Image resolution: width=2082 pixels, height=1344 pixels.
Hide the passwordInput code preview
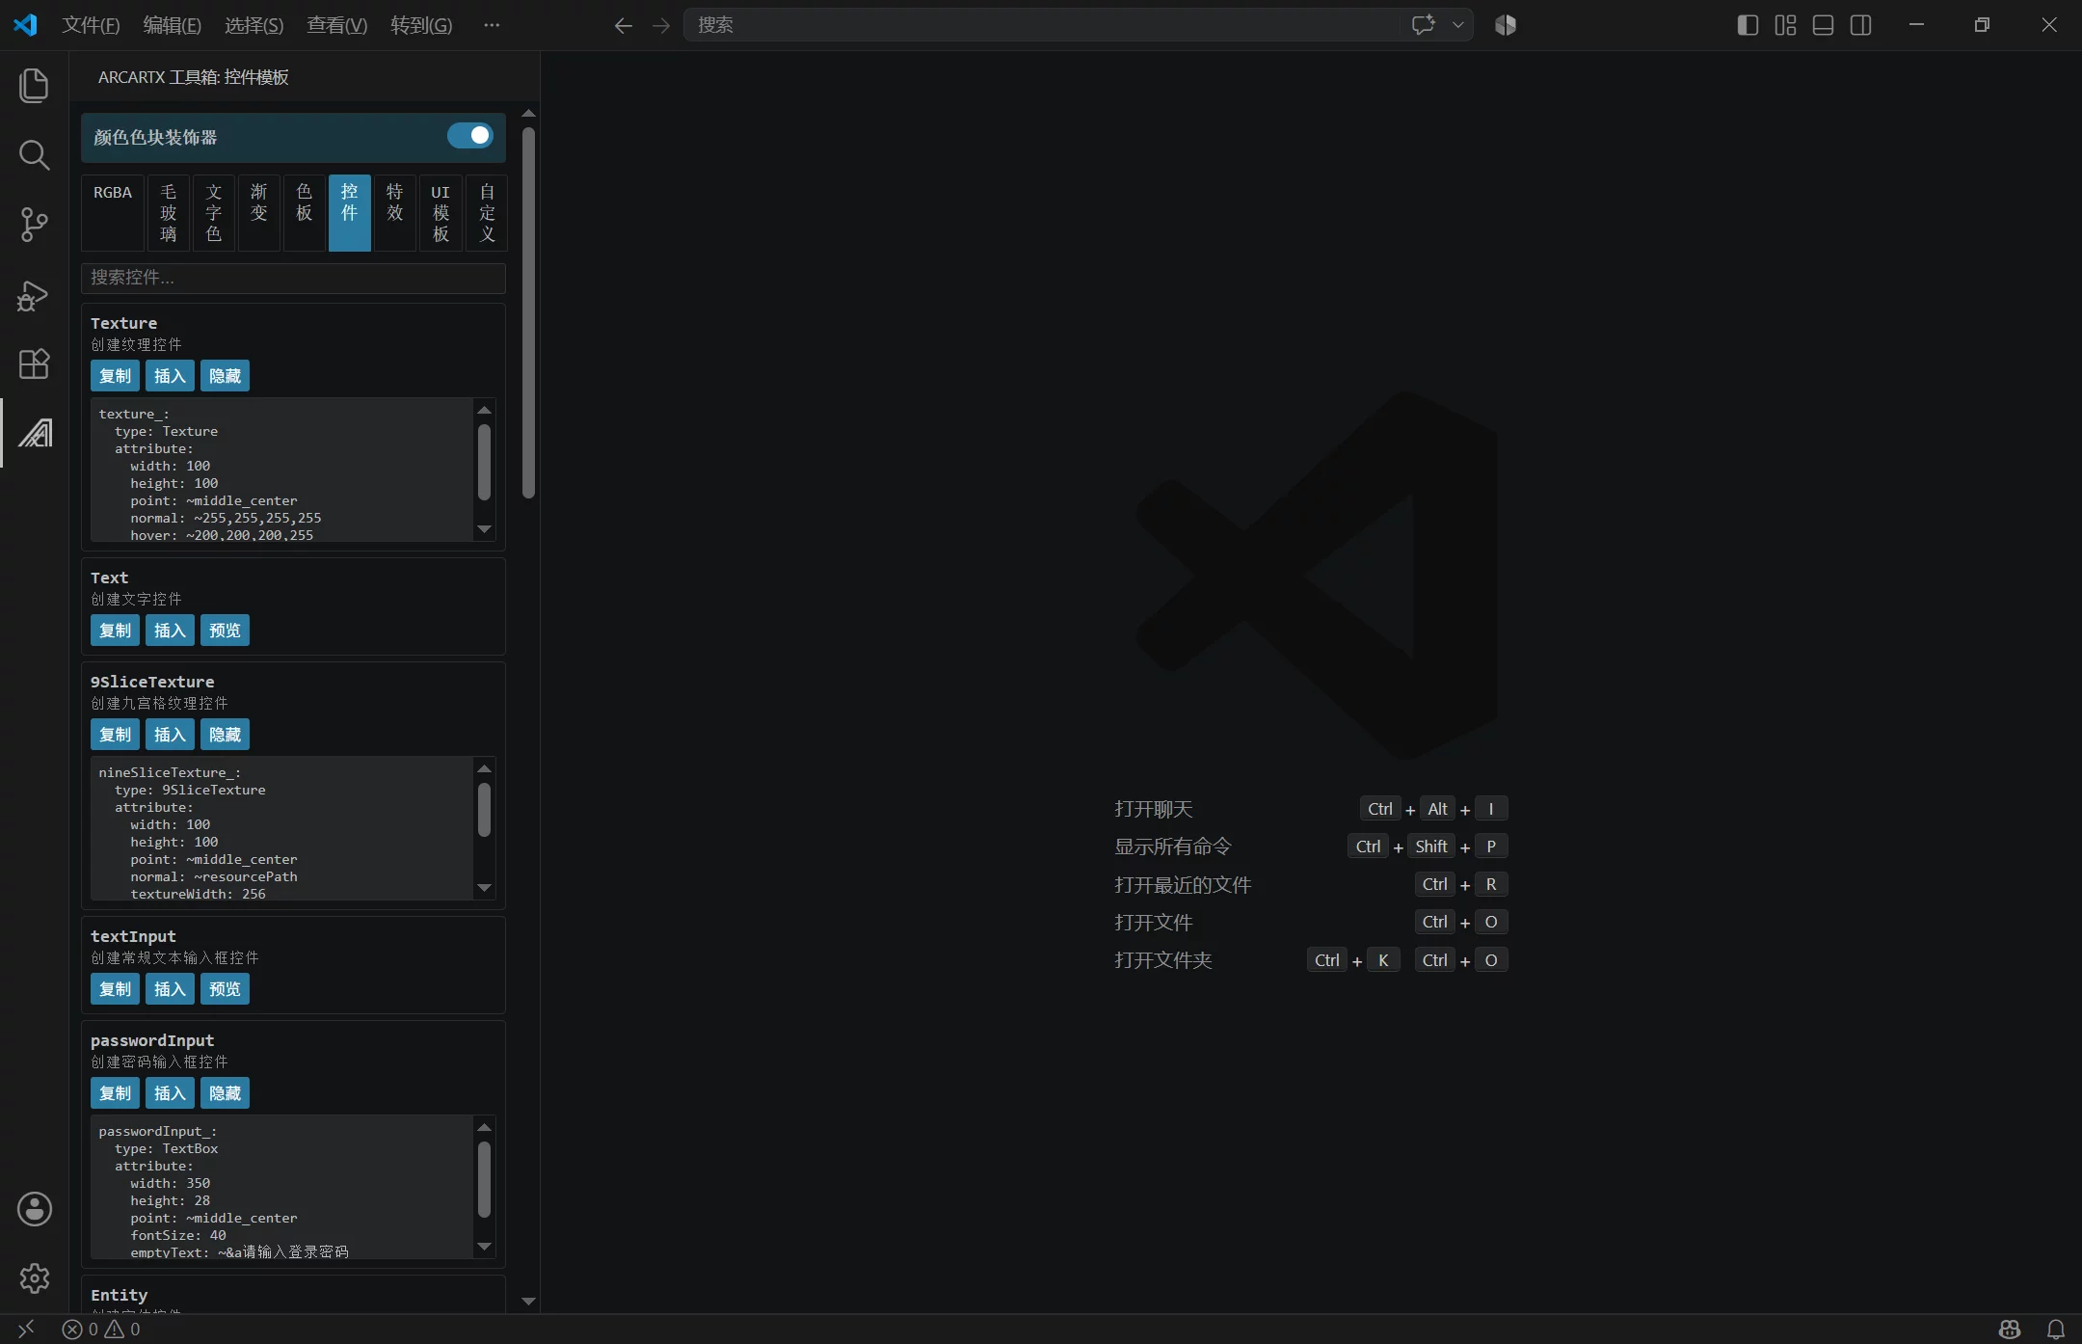tap(225, 1093)
